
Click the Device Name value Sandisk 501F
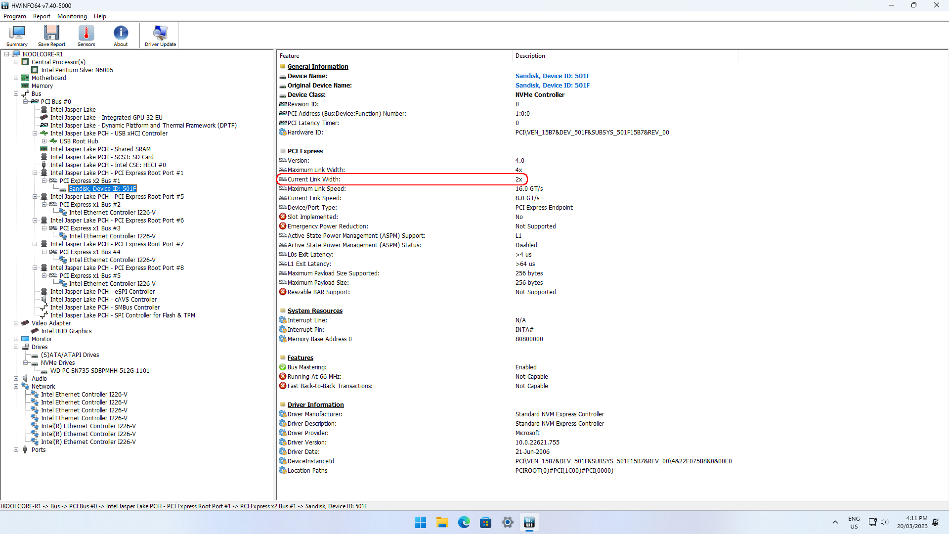pyautogui.click(x=553, y=76)
